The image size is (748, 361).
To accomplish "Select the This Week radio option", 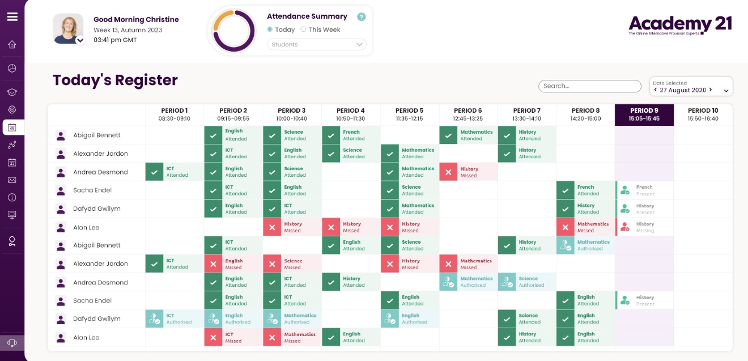I will point(303,29).
